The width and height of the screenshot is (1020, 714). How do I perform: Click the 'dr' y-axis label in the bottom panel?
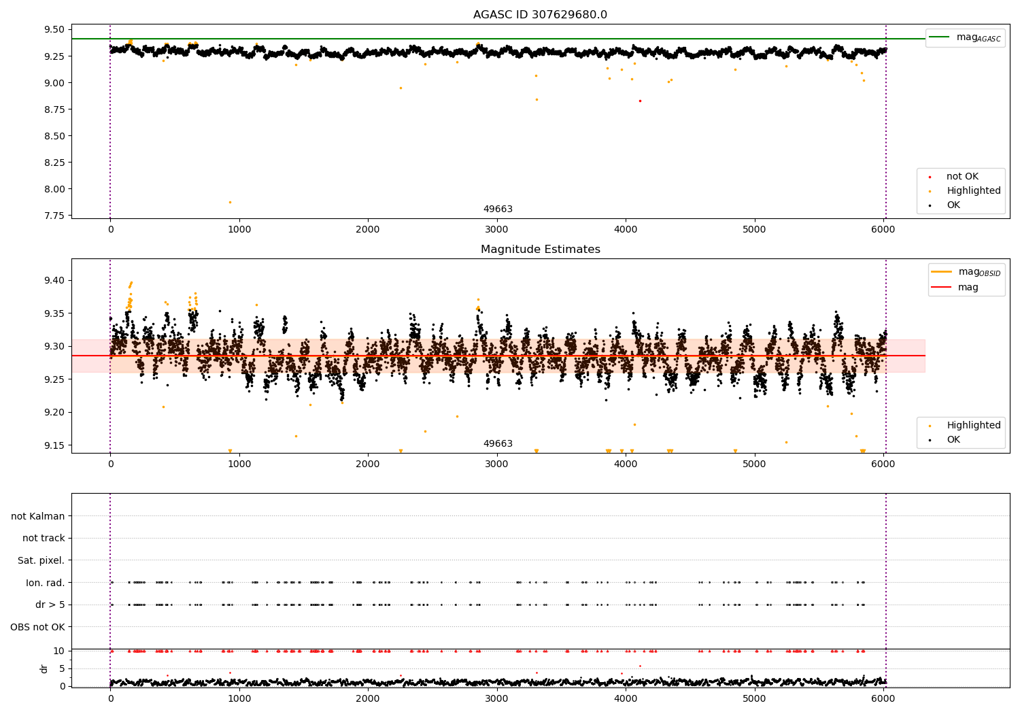pyautogui.click(x=44, y=668)
